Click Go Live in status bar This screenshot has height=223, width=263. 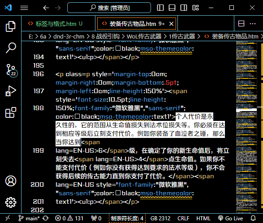click(x=230, y=219)
